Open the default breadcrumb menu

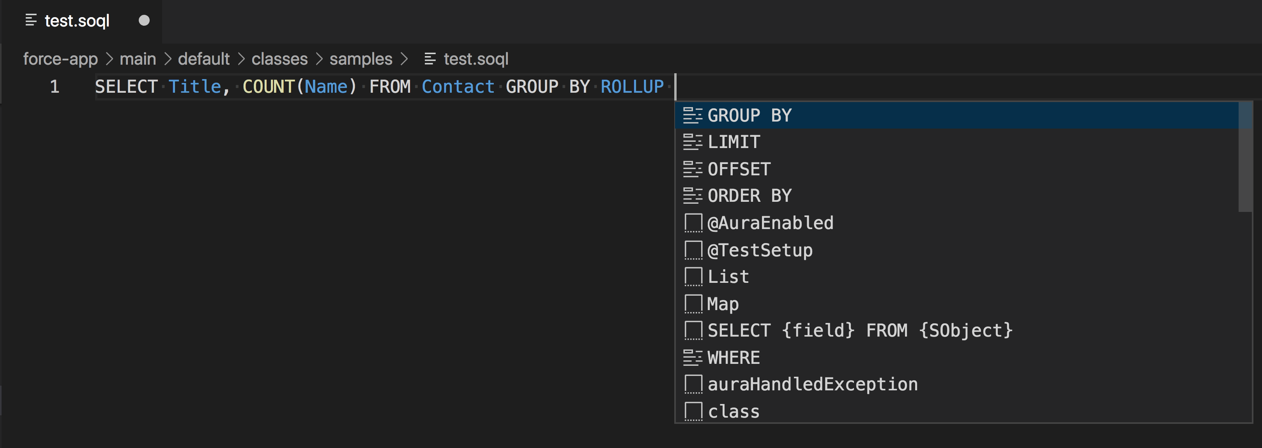(204, 58)
